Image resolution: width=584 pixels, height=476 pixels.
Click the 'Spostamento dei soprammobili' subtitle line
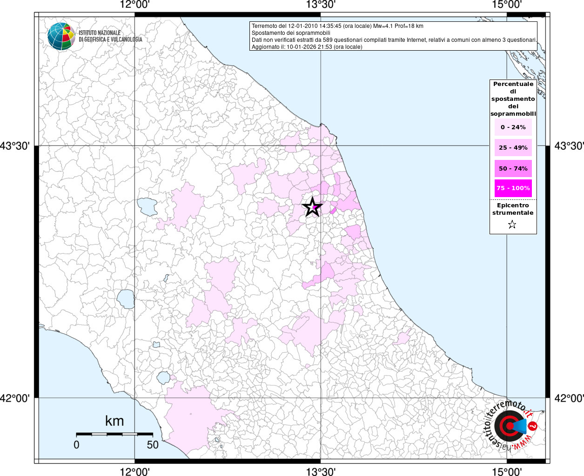click(291, 33)
